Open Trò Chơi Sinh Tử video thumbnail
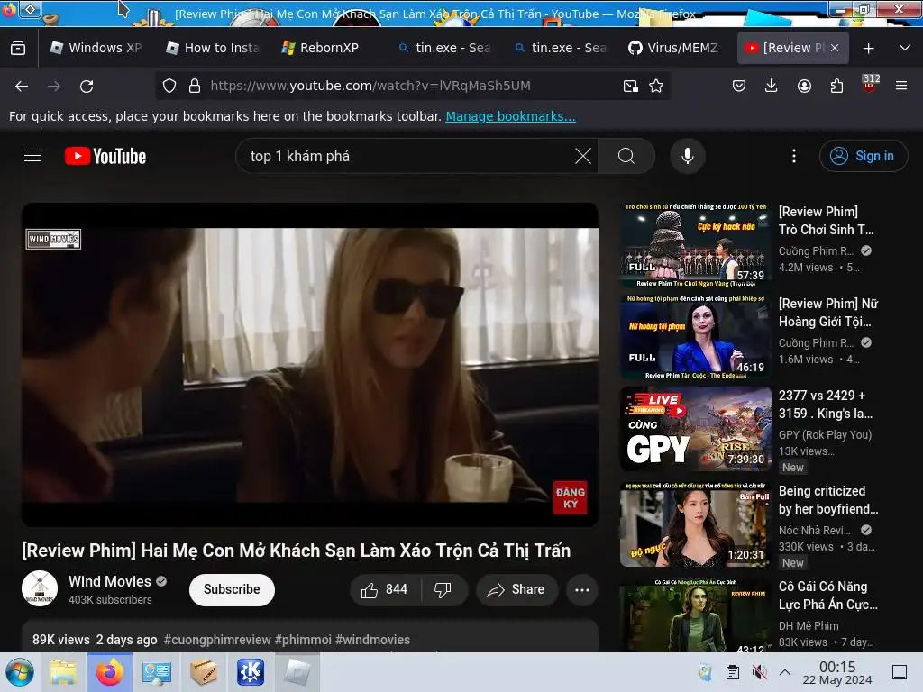This screenshot has height=692, width=923. pos(695,245)
